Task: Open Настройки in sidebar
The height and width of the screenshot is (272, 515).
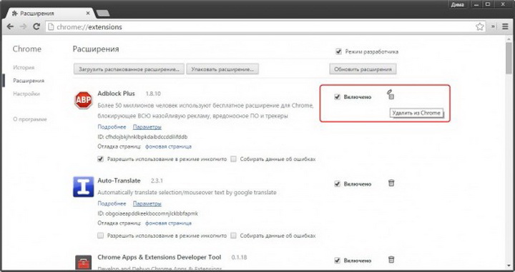Action: (26, 94)
